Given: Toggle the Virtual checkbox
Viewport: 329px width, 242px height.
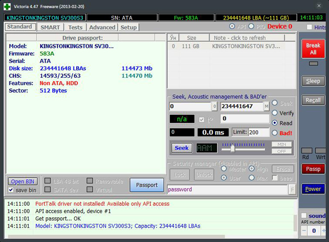Looking at the screenshot, I should [90, 190].
